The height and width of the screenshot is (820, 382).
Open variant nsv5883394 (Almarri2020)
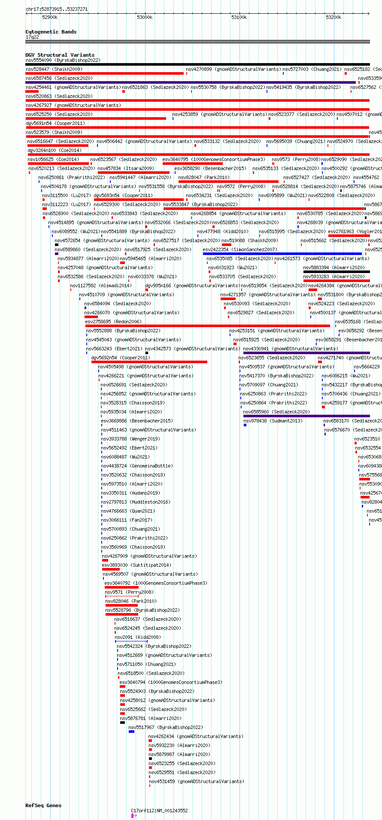334,267
